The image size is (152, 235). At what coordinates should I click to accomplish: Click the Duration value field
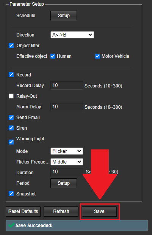click(x=67, y=171)
